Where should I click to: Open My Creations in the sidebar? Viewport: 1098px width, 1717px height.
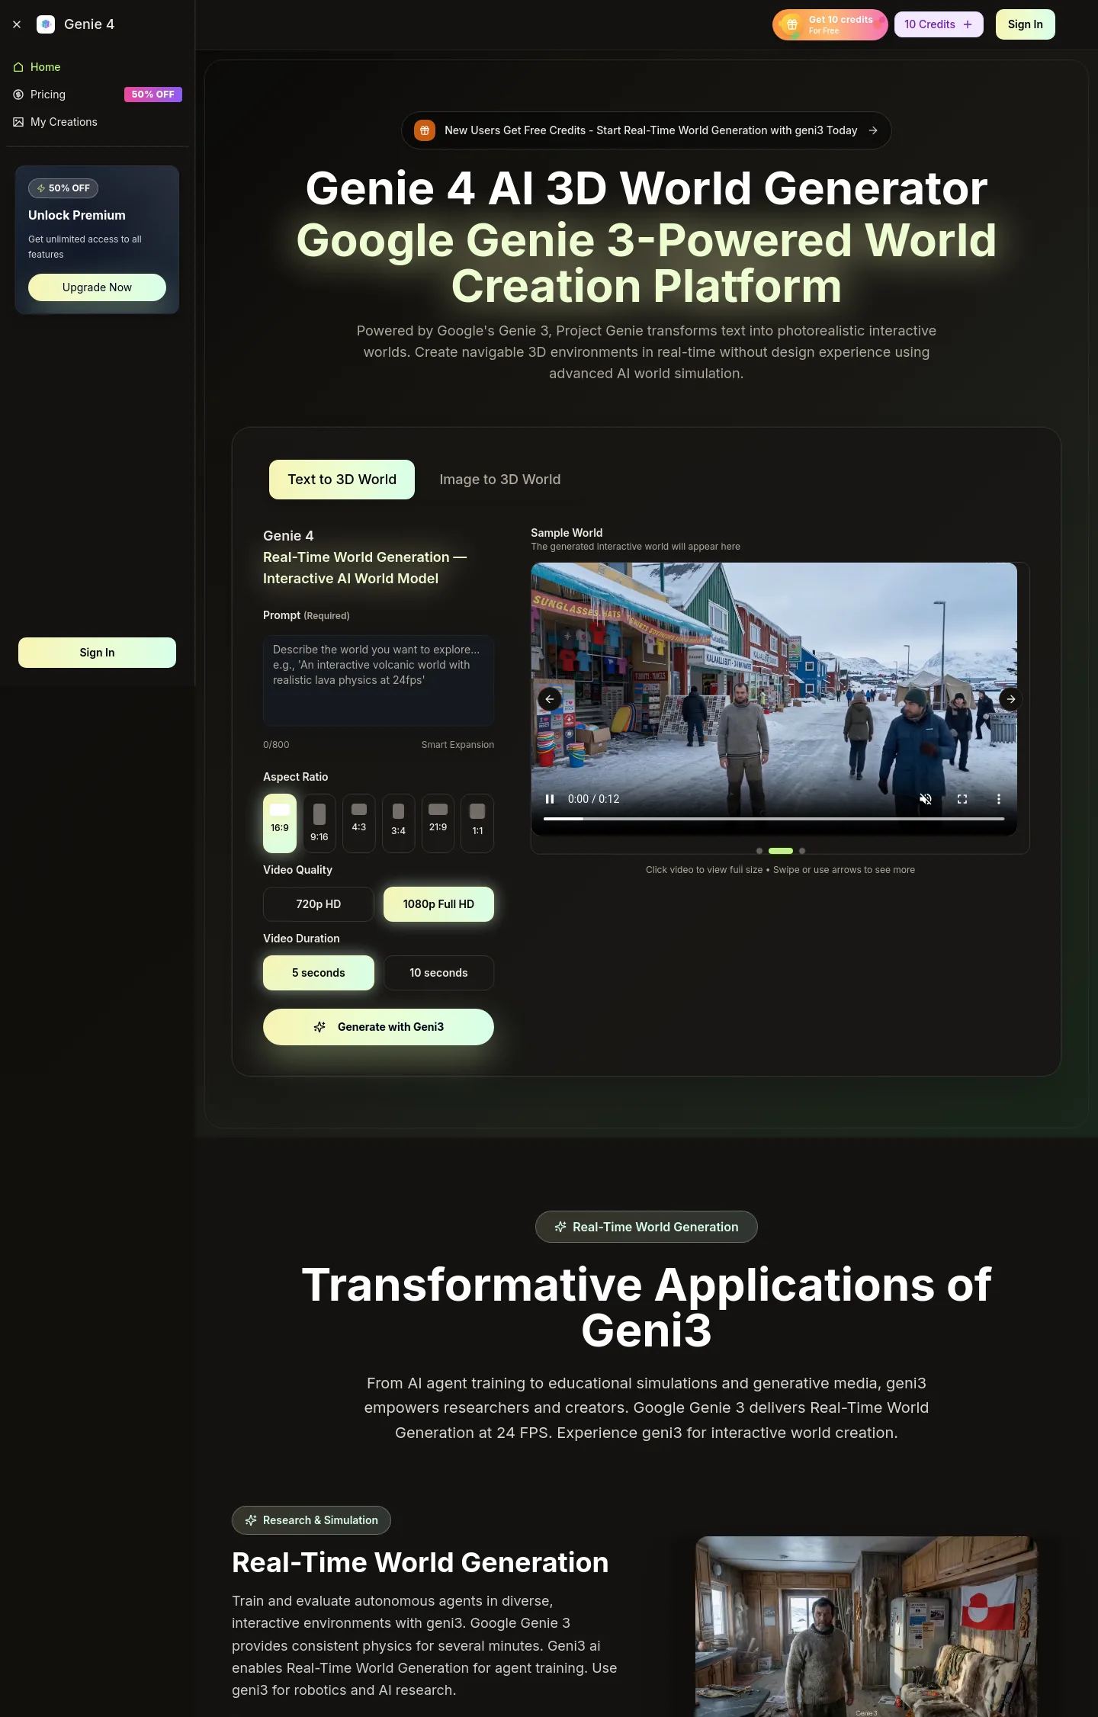coord(97,122)
